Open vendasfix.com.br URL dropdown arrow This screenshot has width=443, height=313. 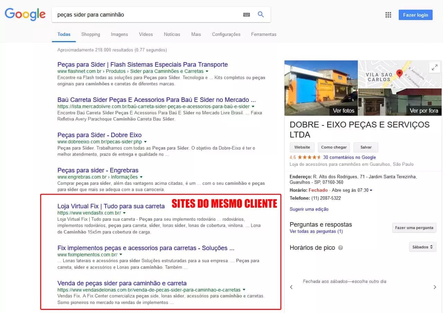coord(124,213)
